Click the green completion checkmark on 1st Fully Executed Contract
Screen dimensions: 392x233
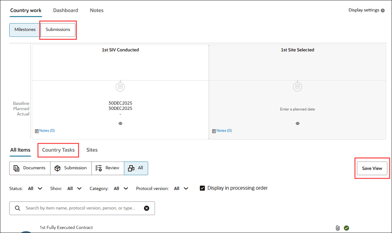[347, 228]
